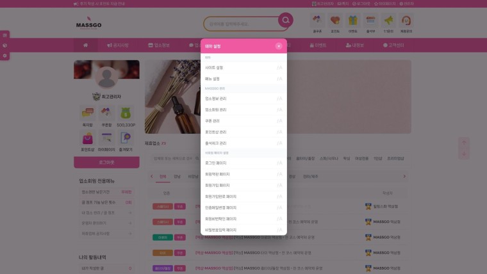Click 관리자 link in top bar
The width and height of the screenshot is (487, 274).
pos(406,4)
